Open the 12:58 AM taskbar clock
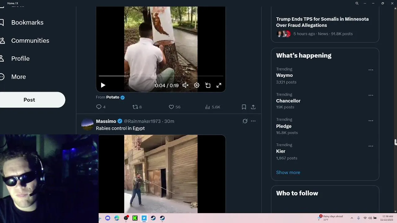 pos(387,218)
